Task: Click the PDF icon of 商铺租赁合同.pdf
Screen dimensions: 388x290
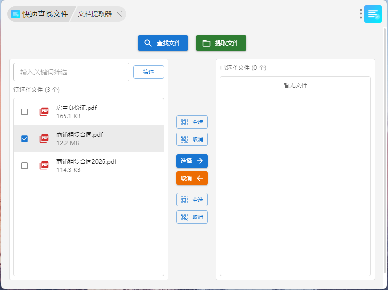Action: pyautogui.click(x=44, y=139)
